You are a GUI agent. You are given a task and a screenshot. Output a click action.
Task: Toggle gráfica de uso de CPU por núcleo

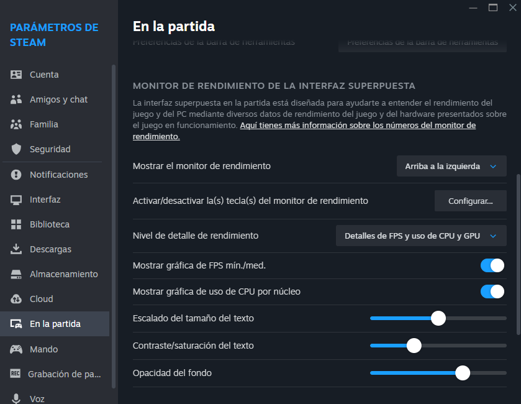tap(492, 292)
